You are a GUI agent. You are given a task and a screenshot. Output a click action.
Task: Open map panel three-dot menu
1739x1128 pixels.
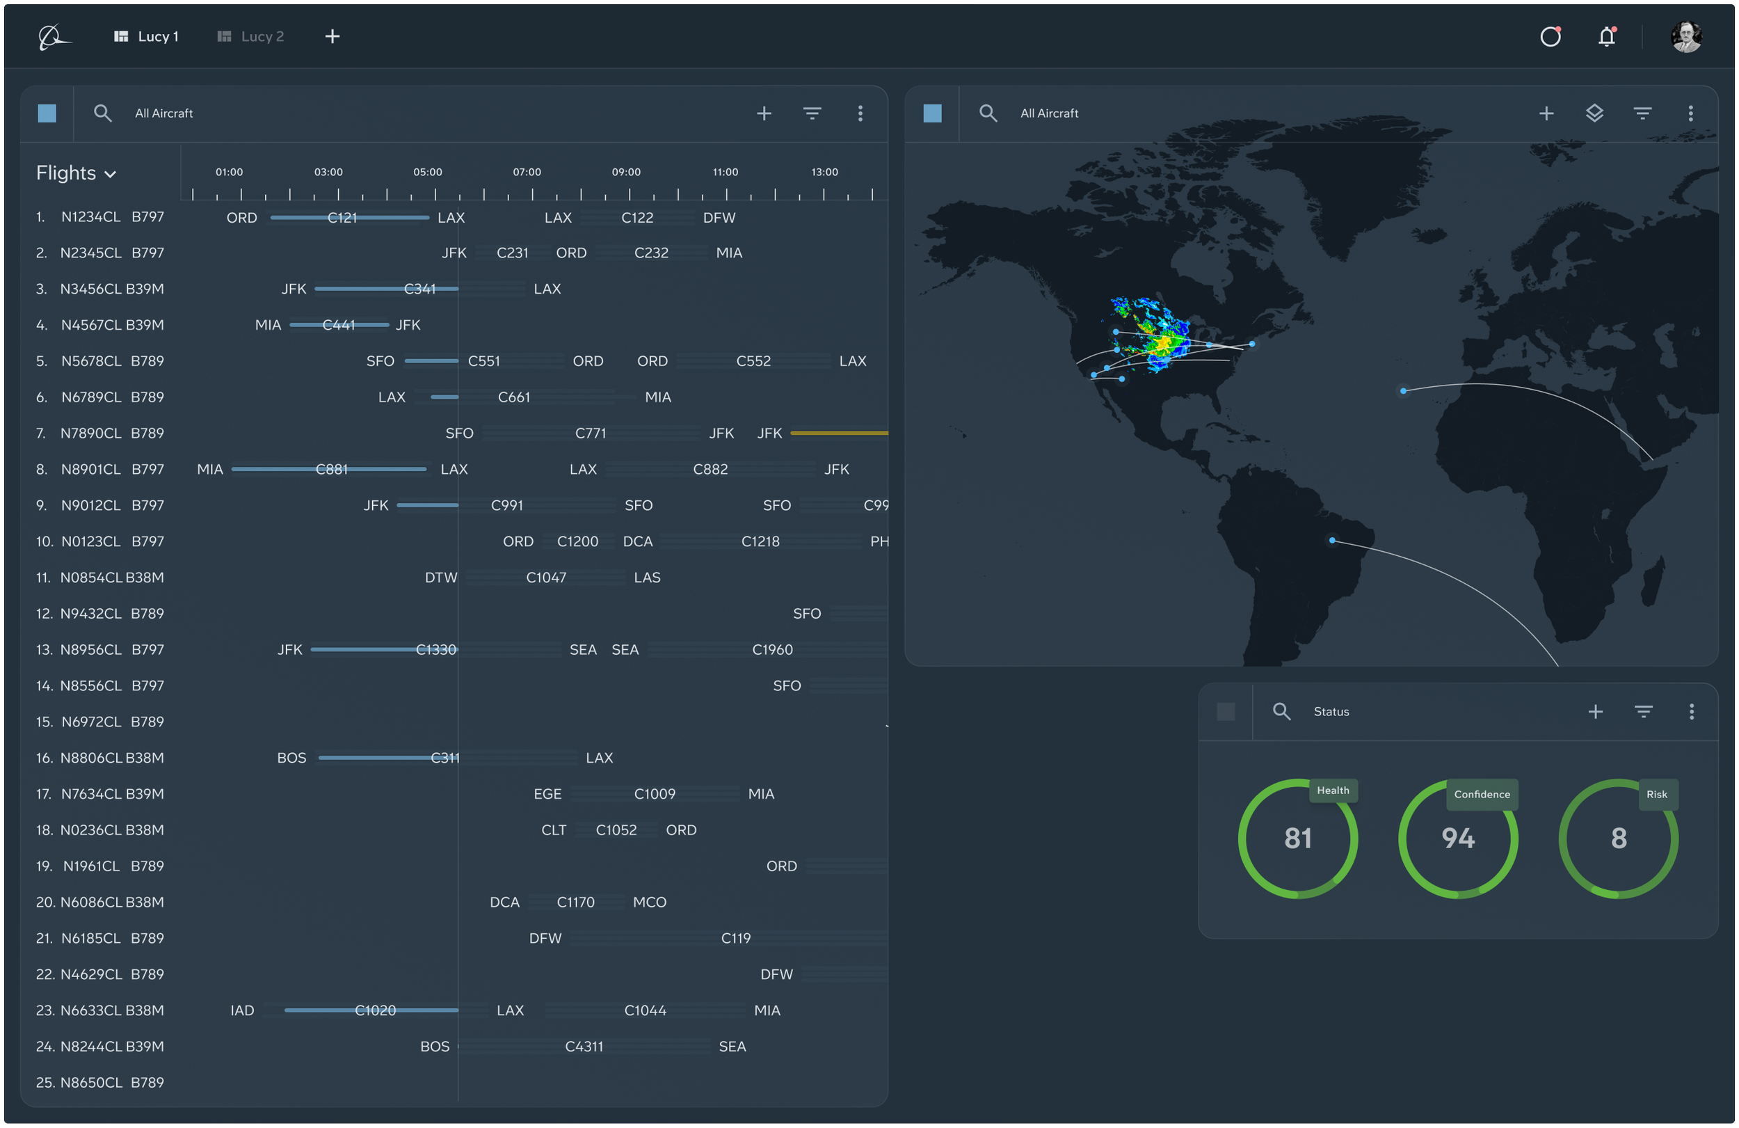(x=1690, y=113)
